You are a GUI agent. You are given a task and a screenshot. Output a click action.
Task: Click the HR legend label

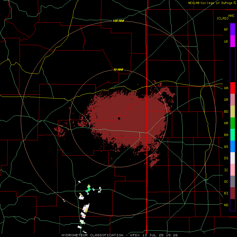coord(226,123)
